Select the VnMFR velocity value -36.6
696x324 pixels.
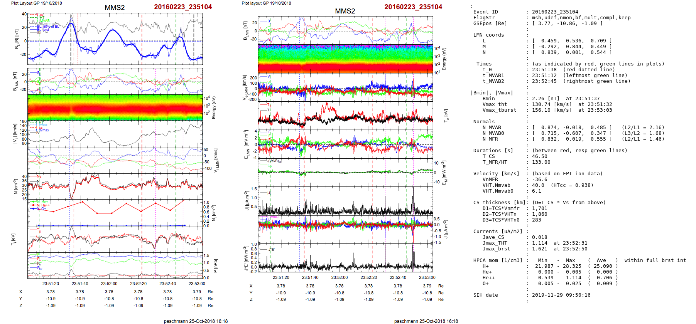[539, 180]
